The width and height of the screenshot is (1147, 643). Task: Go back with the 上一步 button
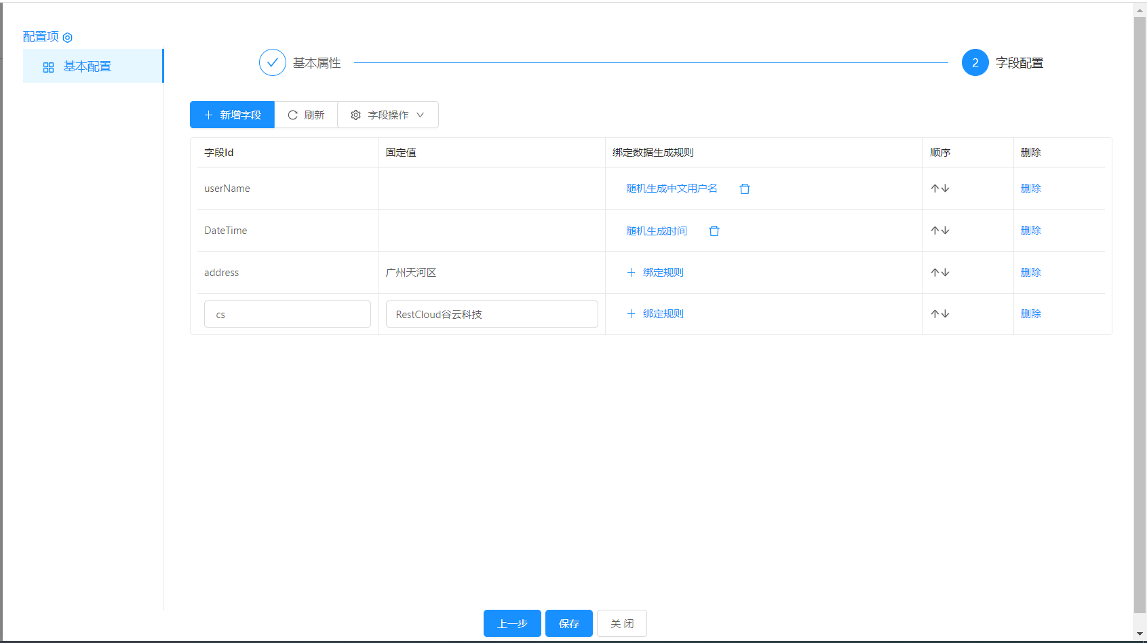512,624
